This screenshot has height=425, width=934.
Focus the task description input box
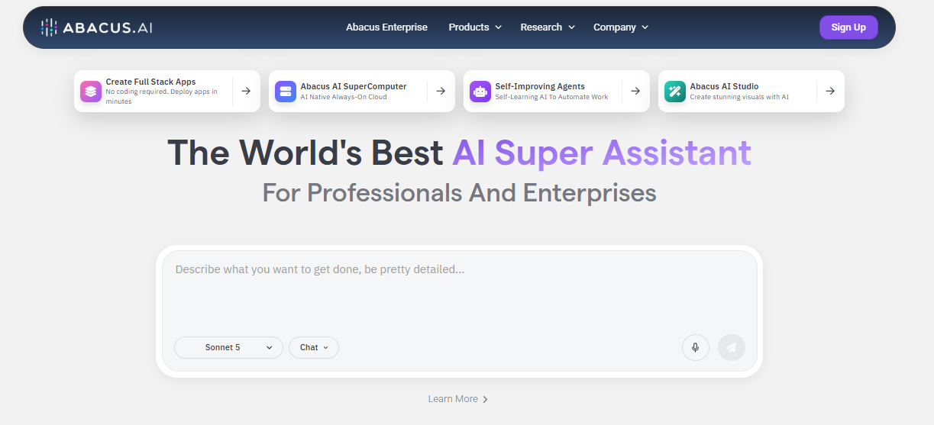(459, 290)
